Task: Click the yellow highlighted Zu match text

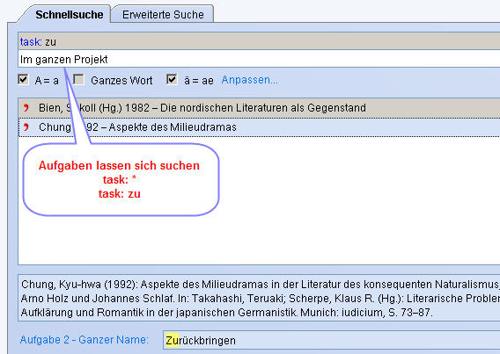Action: point(173,340)
